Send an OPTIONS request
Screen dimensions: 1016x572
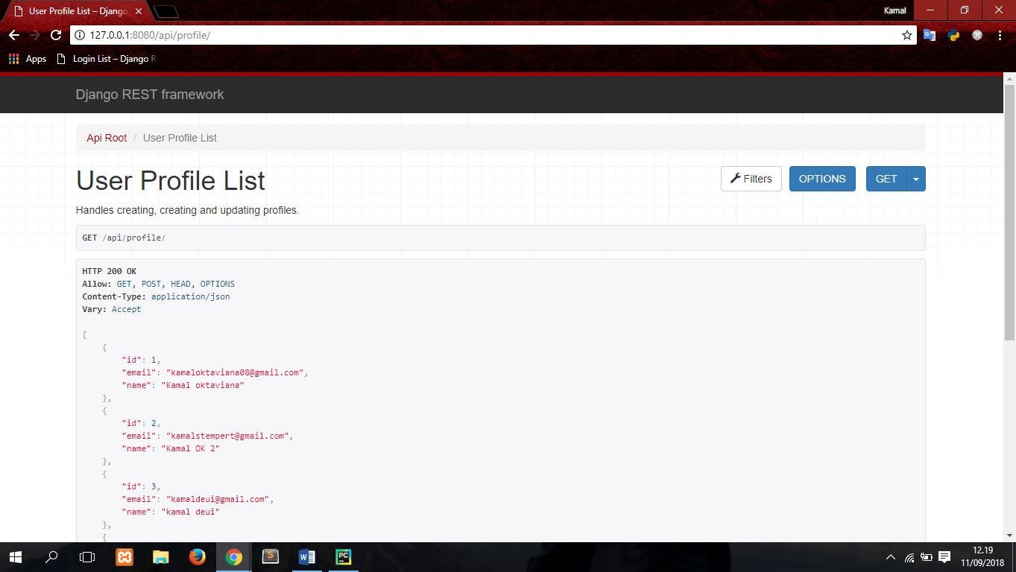tap(822, 179)
